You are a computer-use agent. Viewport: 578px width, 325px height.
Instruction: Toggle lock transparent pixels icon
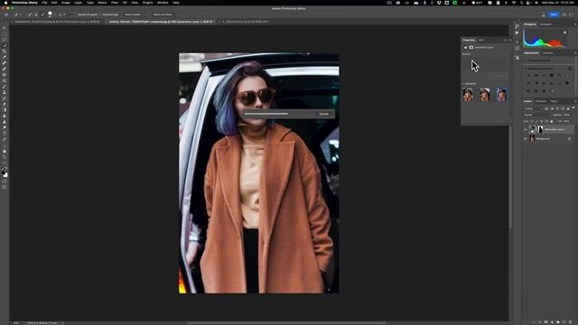point(532,121)
